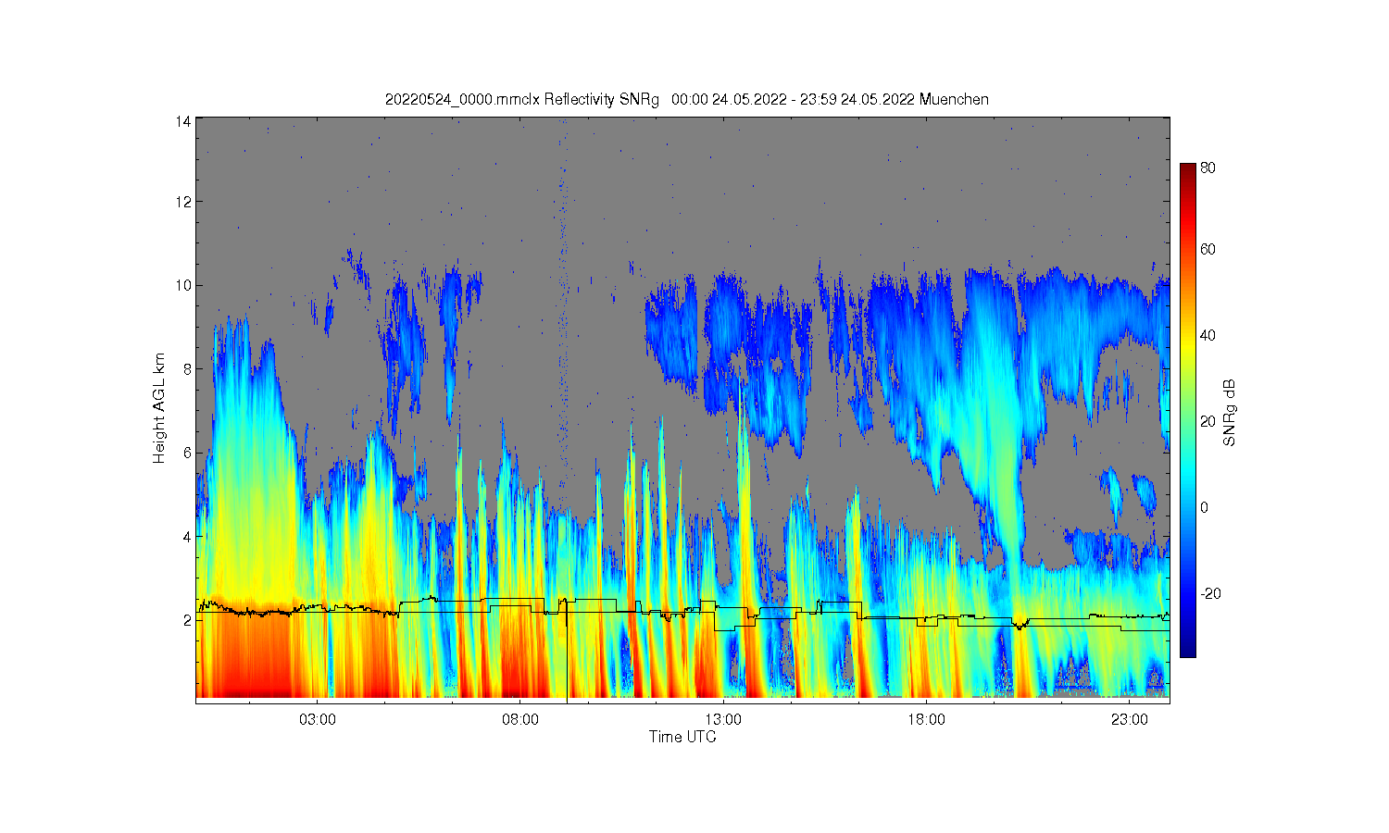Click the height tick label 2
1389x833 pixels.
(x=187, y=620)
